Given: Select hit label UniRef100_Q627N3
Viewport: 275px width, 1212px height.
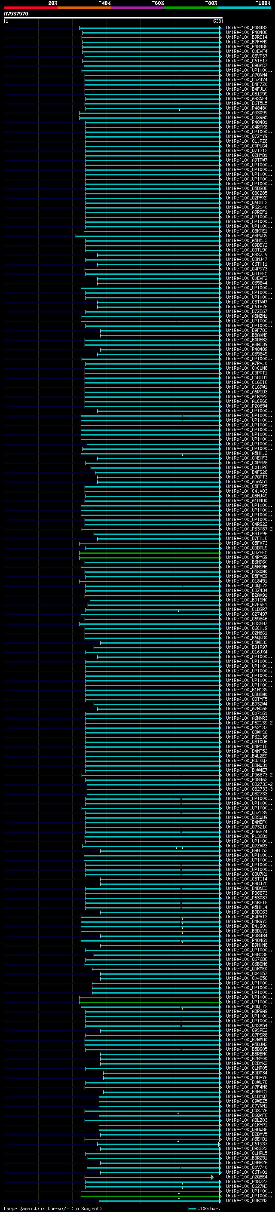Looking at the screenshot, I should [247, 1186].
